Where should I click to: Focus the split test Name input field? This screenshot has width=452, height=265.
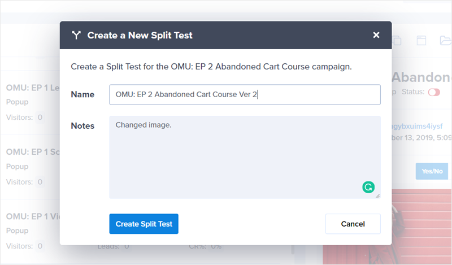click(x=245, y=95)
